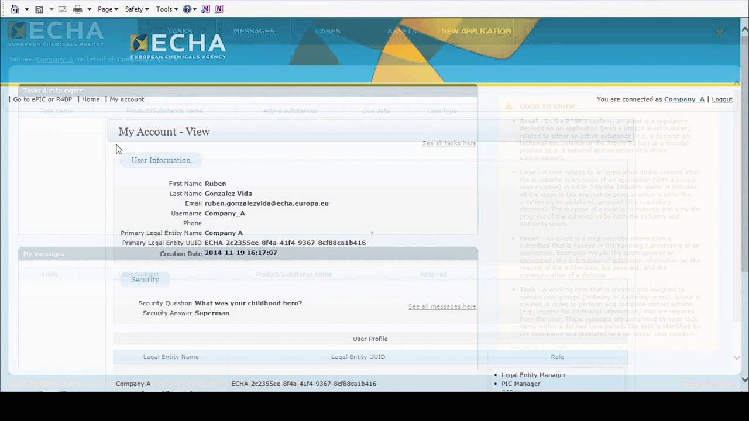
Task: Click the browser Home icon
Action: click(x=15, y=9)
